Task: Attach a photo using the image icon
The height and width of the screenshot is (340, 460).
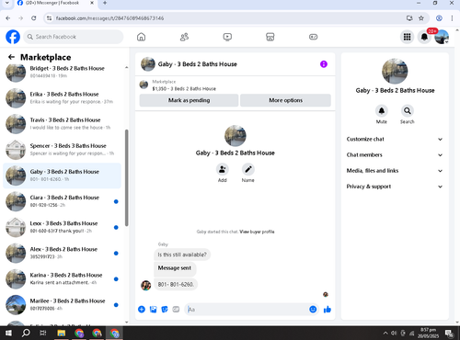Action: [153, 310]
